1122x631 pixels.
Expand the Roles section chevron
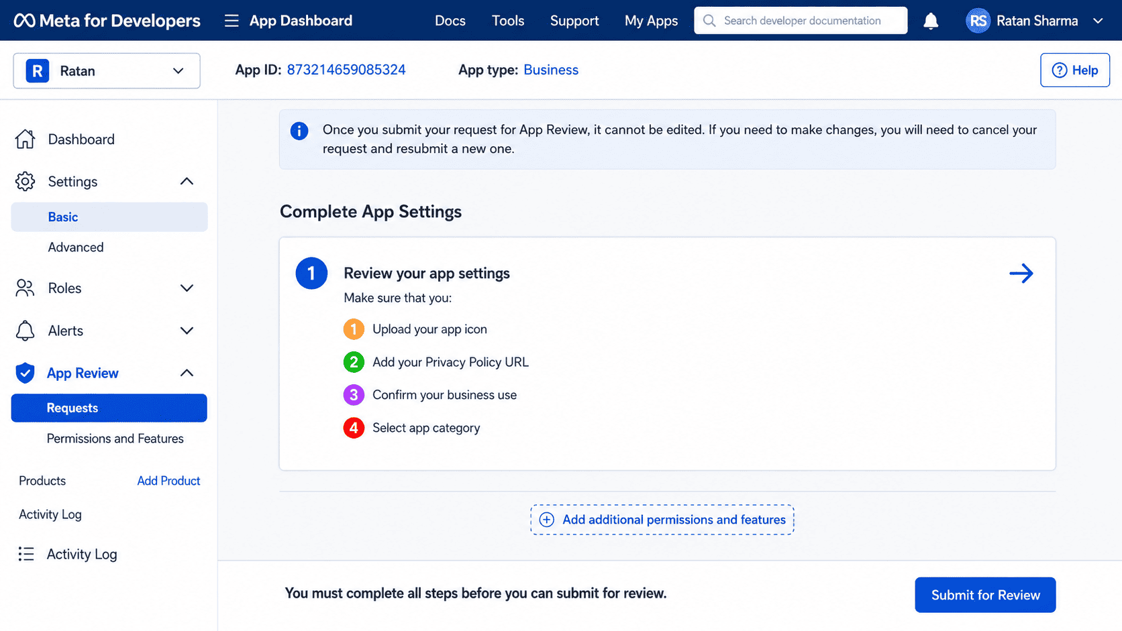[187, 288]
